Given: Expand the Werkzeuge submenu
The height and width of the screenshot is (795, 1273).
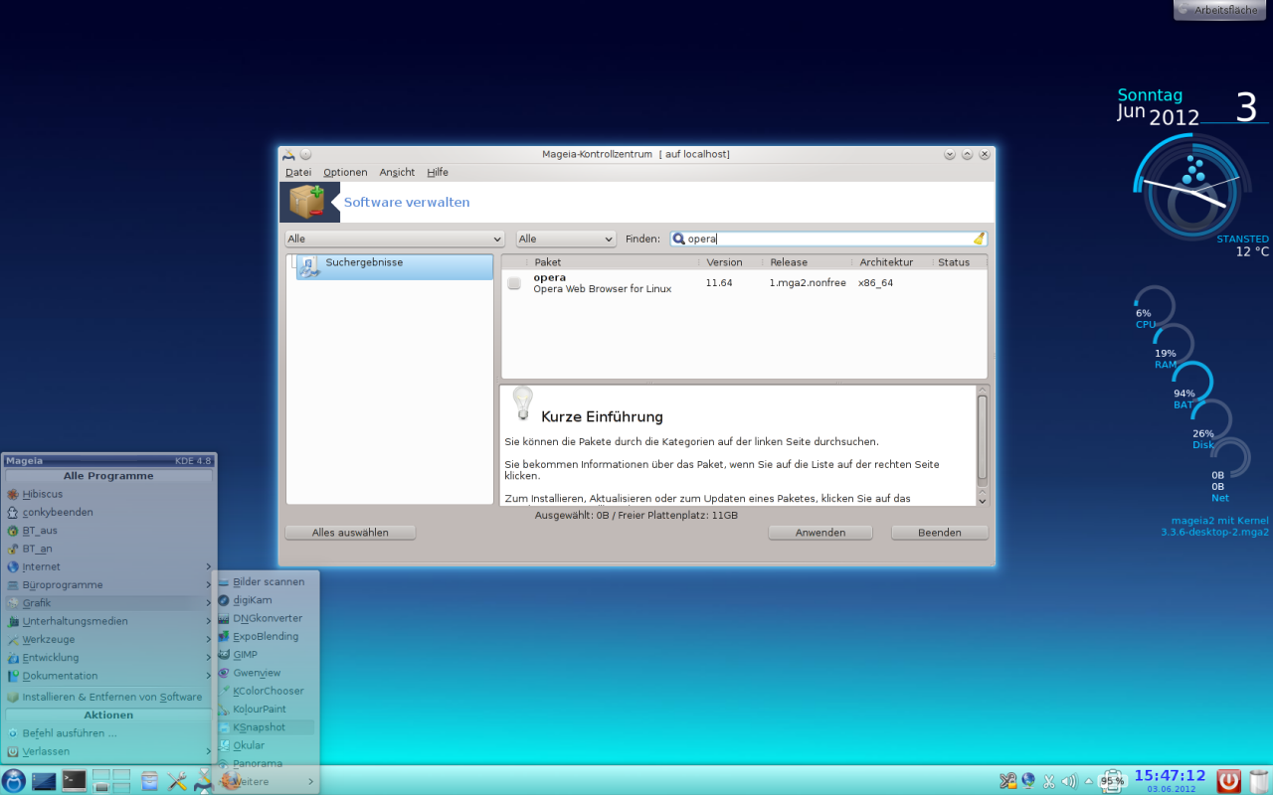Looking at the screenshot, I should pos(108,639).
